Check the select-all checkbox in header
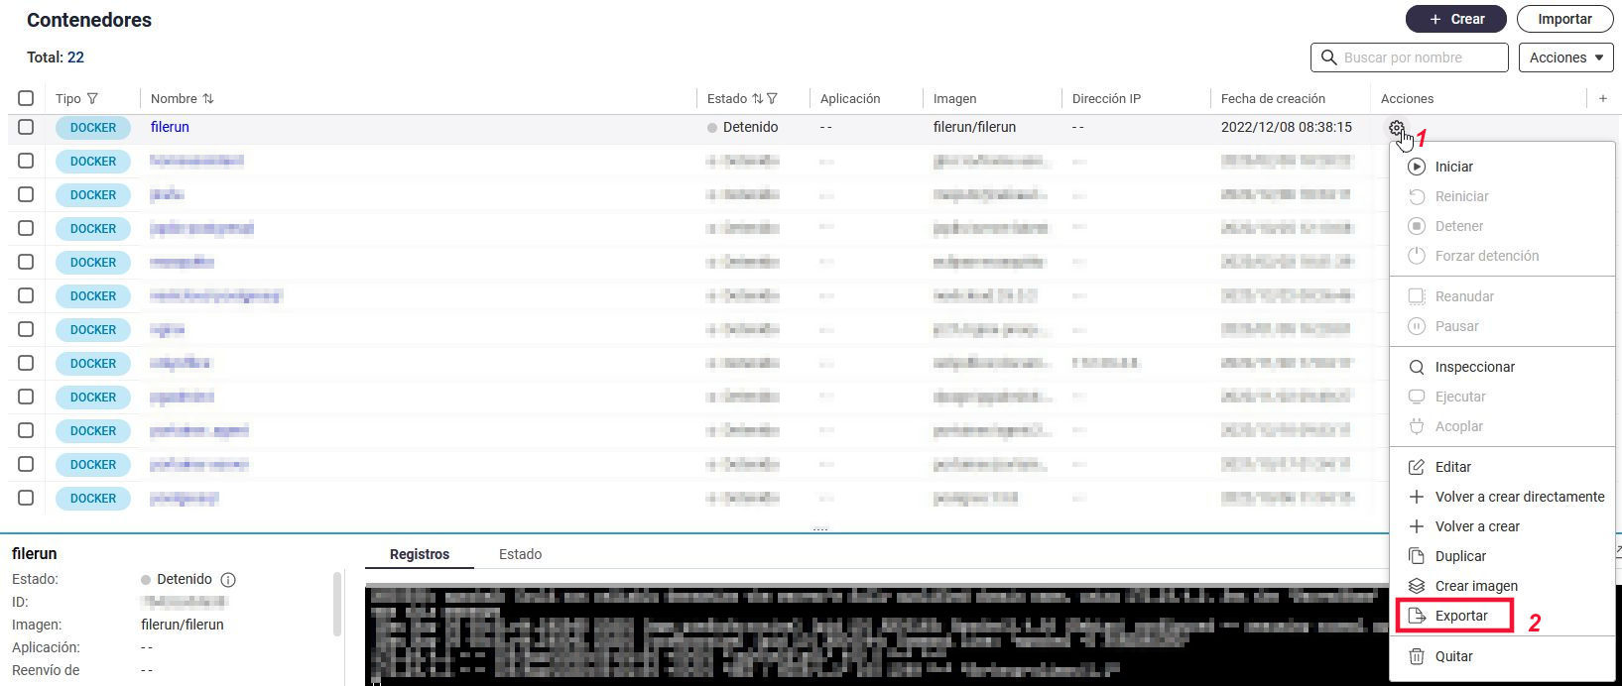1622x686 pixels. (x=26, y=98)
